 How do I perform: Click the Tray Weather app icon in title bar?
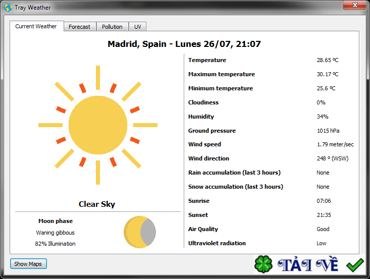coord(8,8)
